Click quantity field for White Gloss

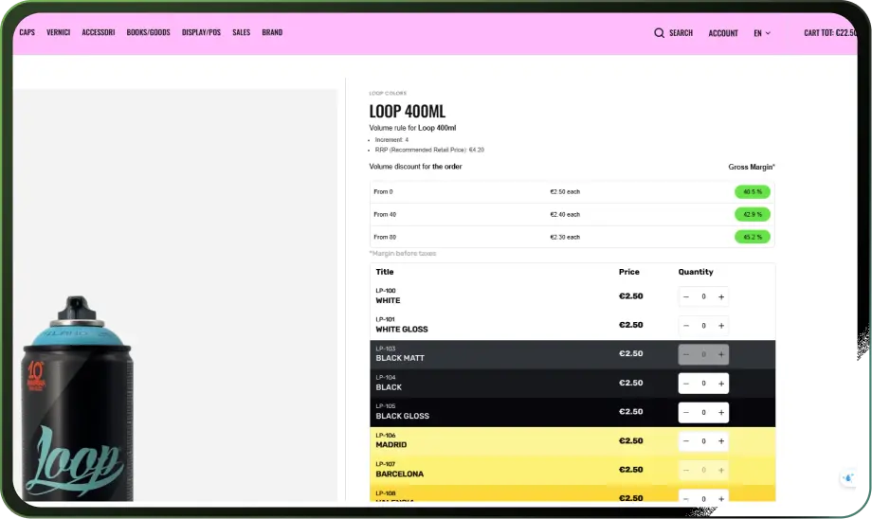click(703, 326)
